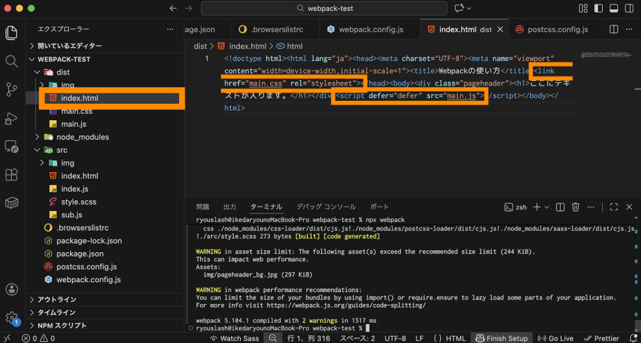The height and width of the screenshot is (343, 641).
Task: Open Run and Debug view
Action: click(11, 118)
